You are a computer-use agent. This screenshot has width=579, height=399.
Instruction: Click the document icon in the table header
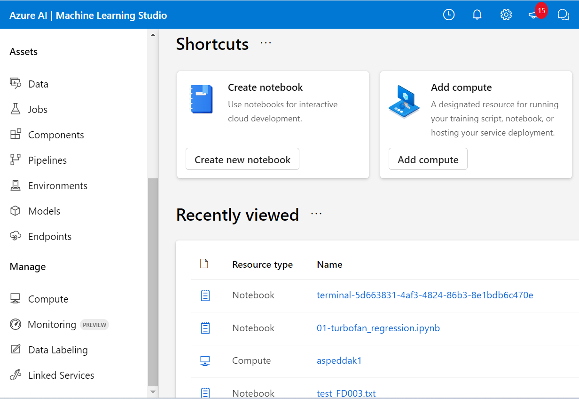(204, 264)
